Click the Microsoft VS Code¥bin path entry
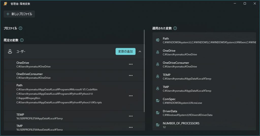The image size is (260, 136). pos(57,89)
